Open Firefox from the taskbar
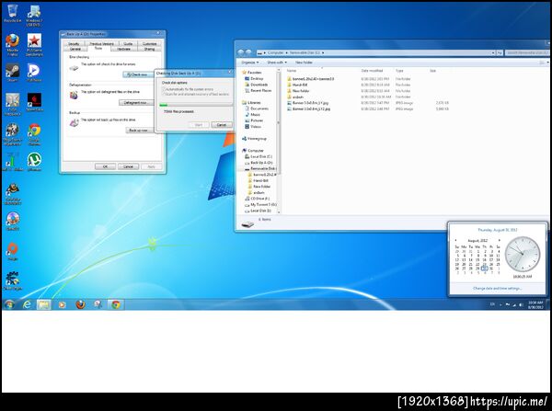Screen dimensions: 552x411 [80, 304]
